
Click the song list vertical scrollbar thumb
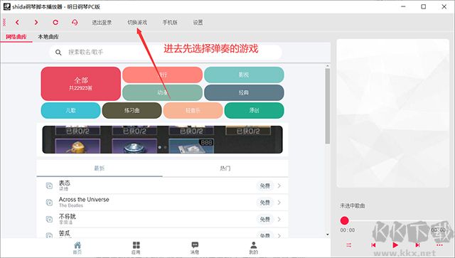pyautogui.click(x=328, y=106)
